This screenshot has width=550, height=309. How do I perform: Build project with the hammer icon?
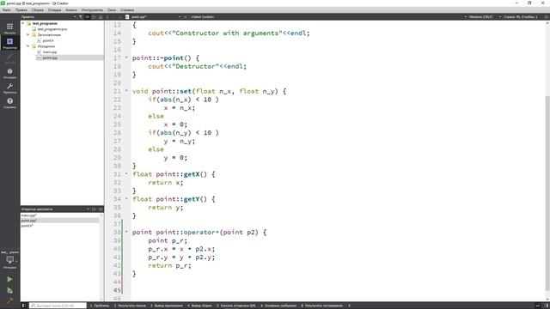9,300
